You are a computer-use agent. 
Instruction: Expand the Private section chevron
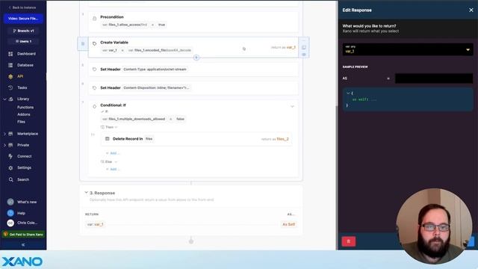[x=4, y=145]
